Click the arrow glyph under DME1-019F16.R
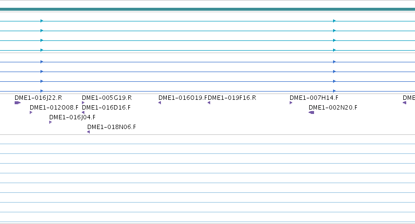415x224 pixels. coord(209,103)
